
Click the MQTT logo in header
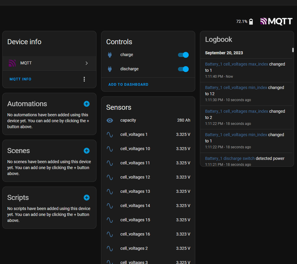(276, 22)
